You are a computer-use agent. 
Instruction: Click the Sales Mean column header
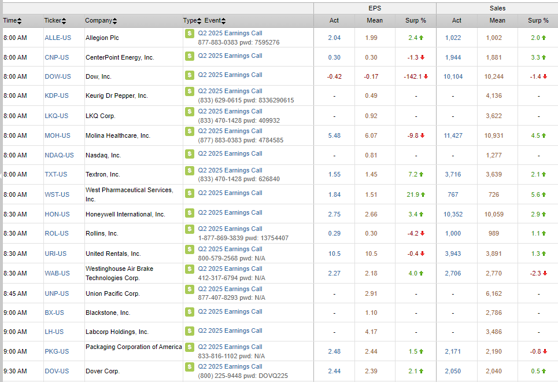[x=497, y=21]
